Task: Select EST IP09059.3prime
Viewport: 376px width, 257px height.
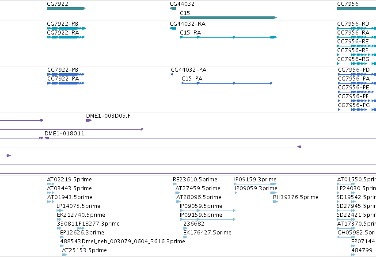Action: click(x=256, y=188)
